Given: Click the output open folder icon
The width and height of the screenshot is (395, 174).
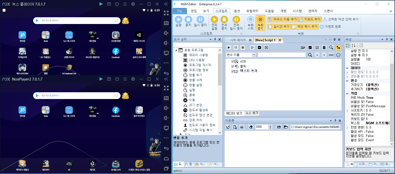Looking at the screenshot, I should pos(286,127).
